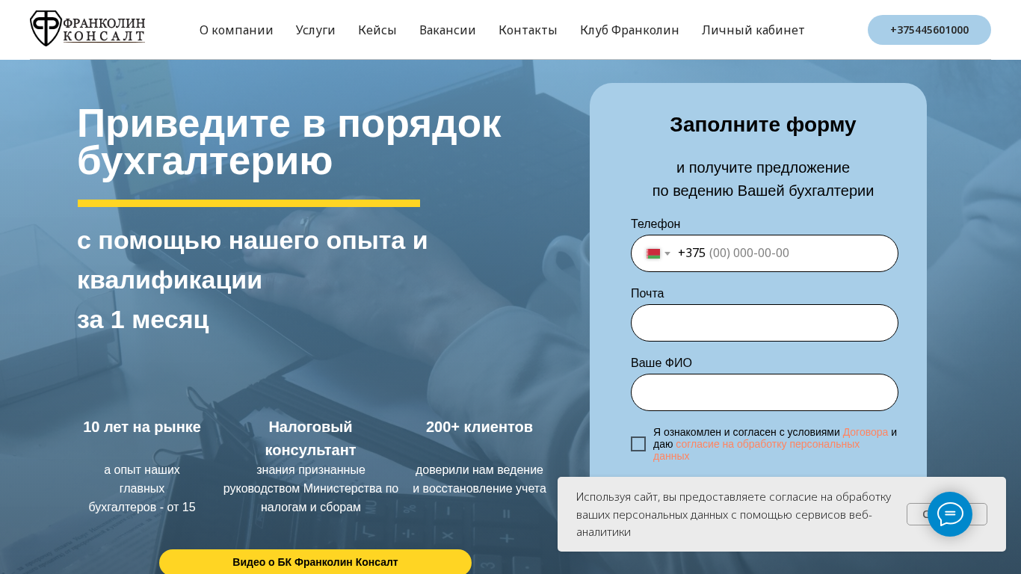Open the chat widget bubble
Screen dimensions: 1021x574
pos(950,514)
